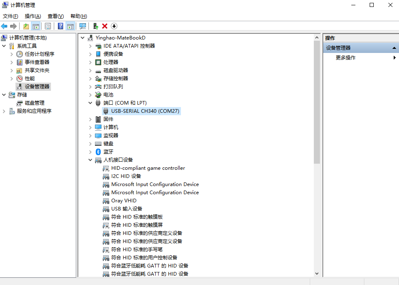Click the red X uninstall device icon
The width and height of the screenshot is (399, 285).
[105, 26]
